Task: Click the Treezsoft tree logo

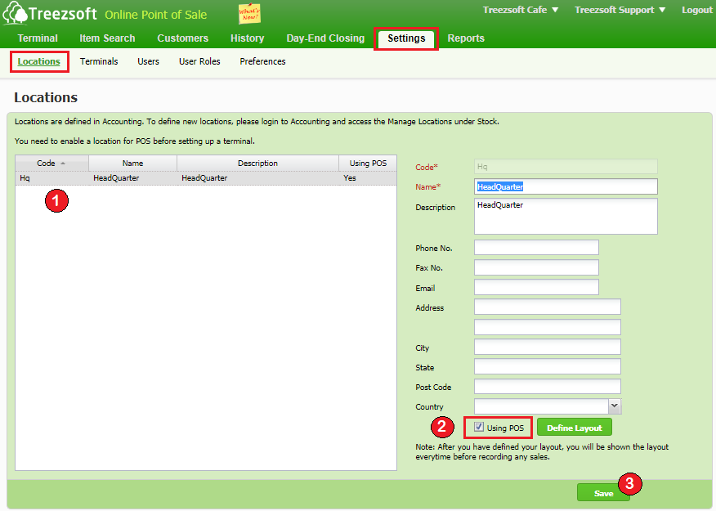Action: (15, 13)
